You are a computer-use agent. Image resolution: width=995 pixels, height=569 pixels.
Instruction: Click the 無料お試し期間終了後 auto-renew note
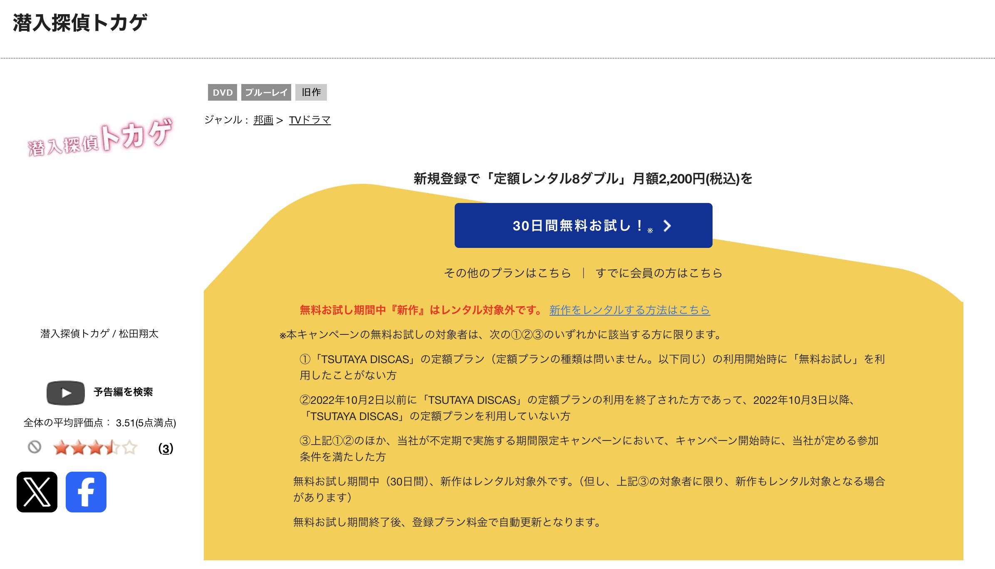click(447, 522)
